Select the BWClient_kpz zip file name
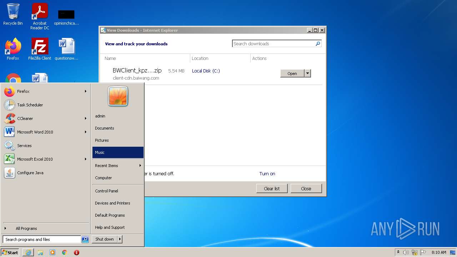457x257 pixels. pos(137,71)
